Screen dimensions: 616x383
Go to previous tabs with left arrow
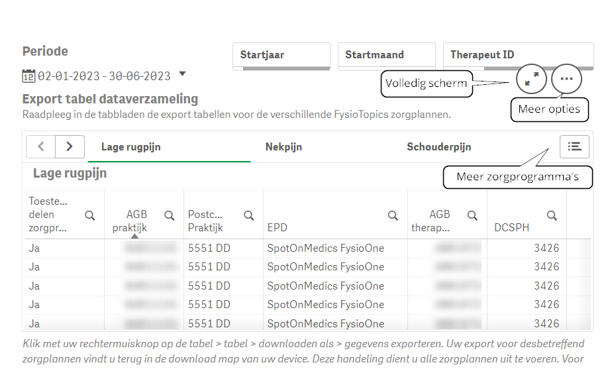(40, 146)
